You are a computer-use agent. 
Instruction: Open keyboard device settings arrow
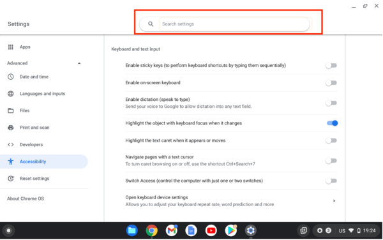(x=334, y=200)
